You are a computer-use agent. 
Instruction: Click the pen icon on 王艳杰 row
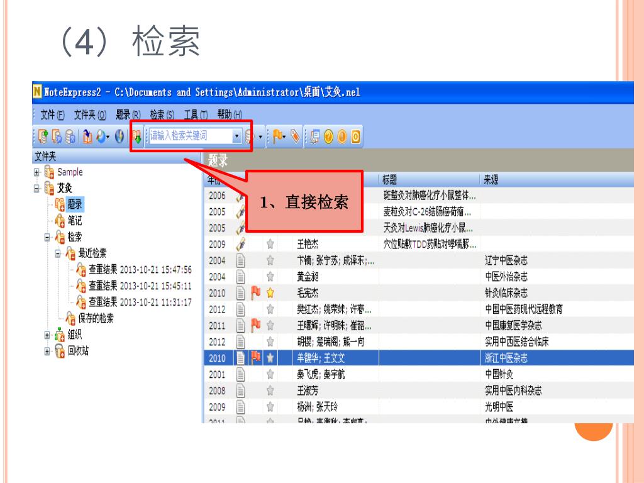(x=241, y=244)
